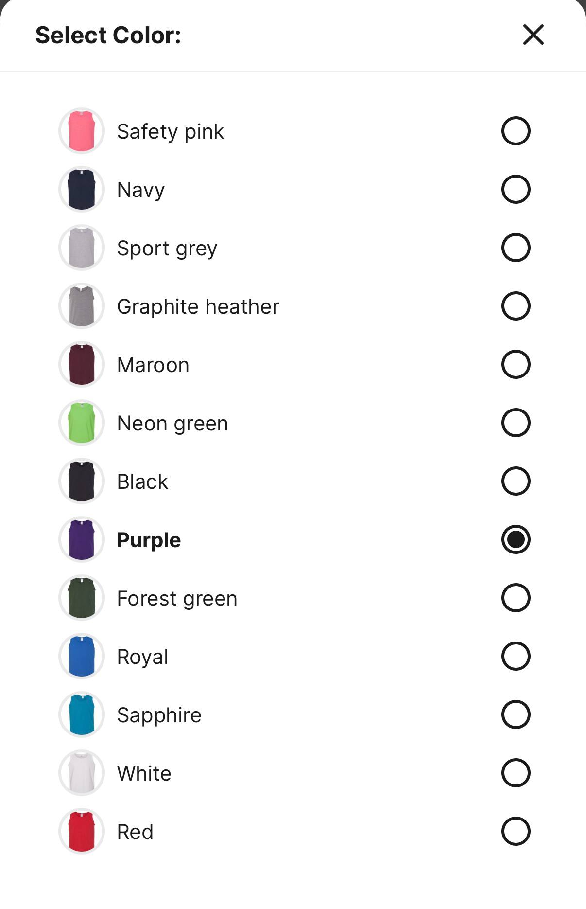Click the selected Purple radio button
Viewport: 586px width, 909px height.
pyautogui.click(x=516, y=539)
